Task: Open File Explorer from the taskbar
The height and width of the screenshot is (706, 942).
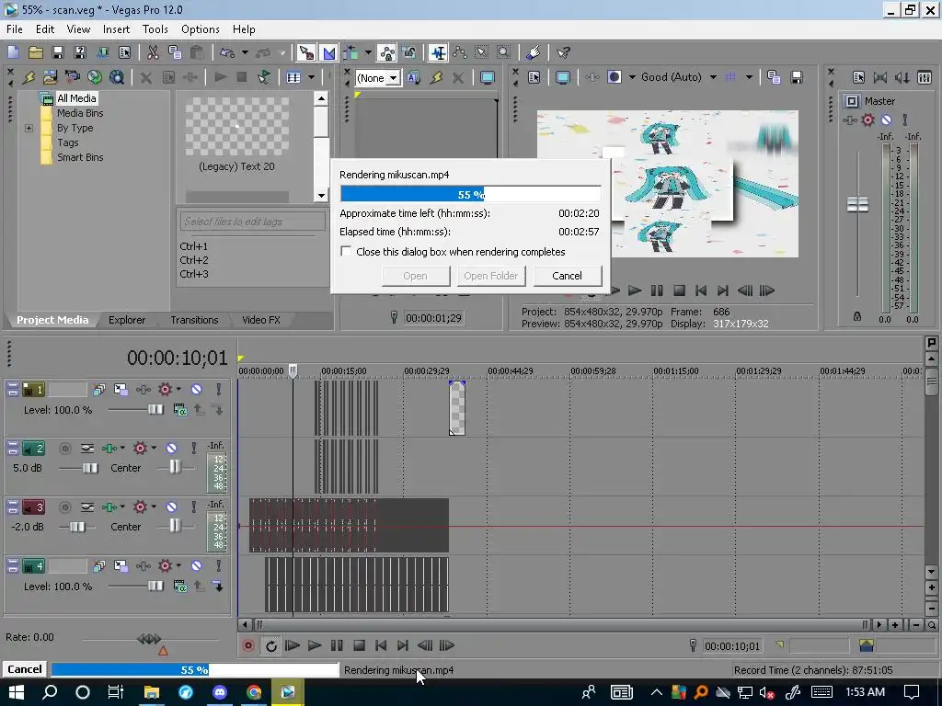Action: pos(152,692)
